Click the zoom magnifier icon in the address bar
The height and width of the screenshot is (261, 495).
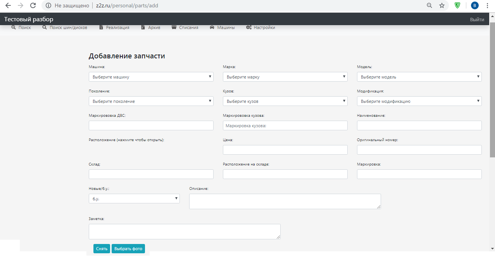[x=429, y=5]
